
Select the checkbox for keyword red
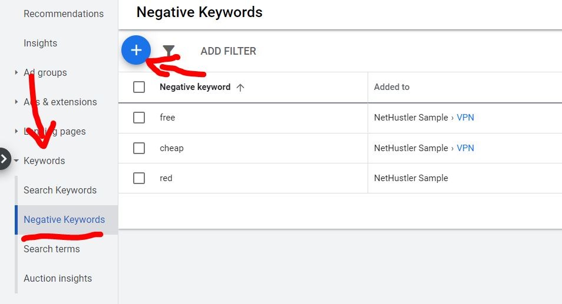(139, 178)
